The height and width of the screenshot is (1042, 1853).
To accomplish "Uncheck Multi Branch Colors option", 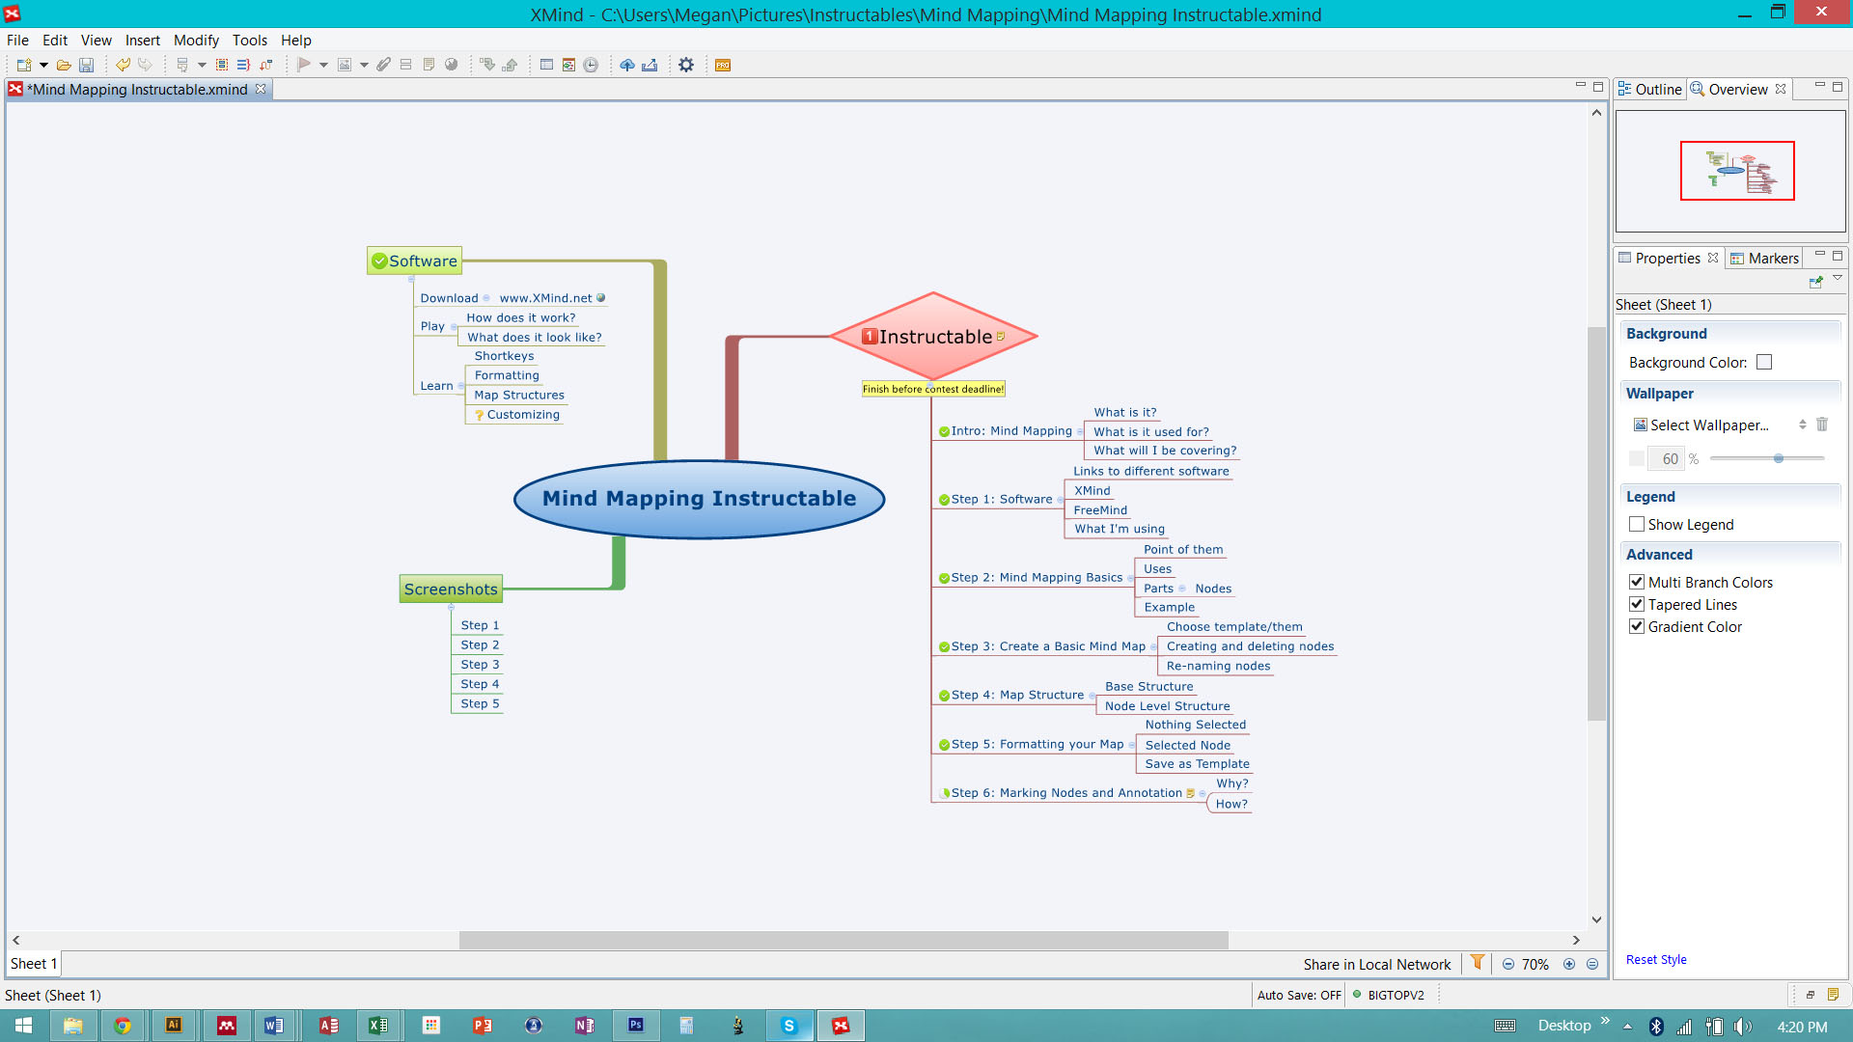I will [x=1637, y=582].
